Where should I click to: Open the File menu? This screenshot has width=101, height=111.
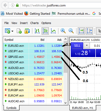(x=6, y=23)
